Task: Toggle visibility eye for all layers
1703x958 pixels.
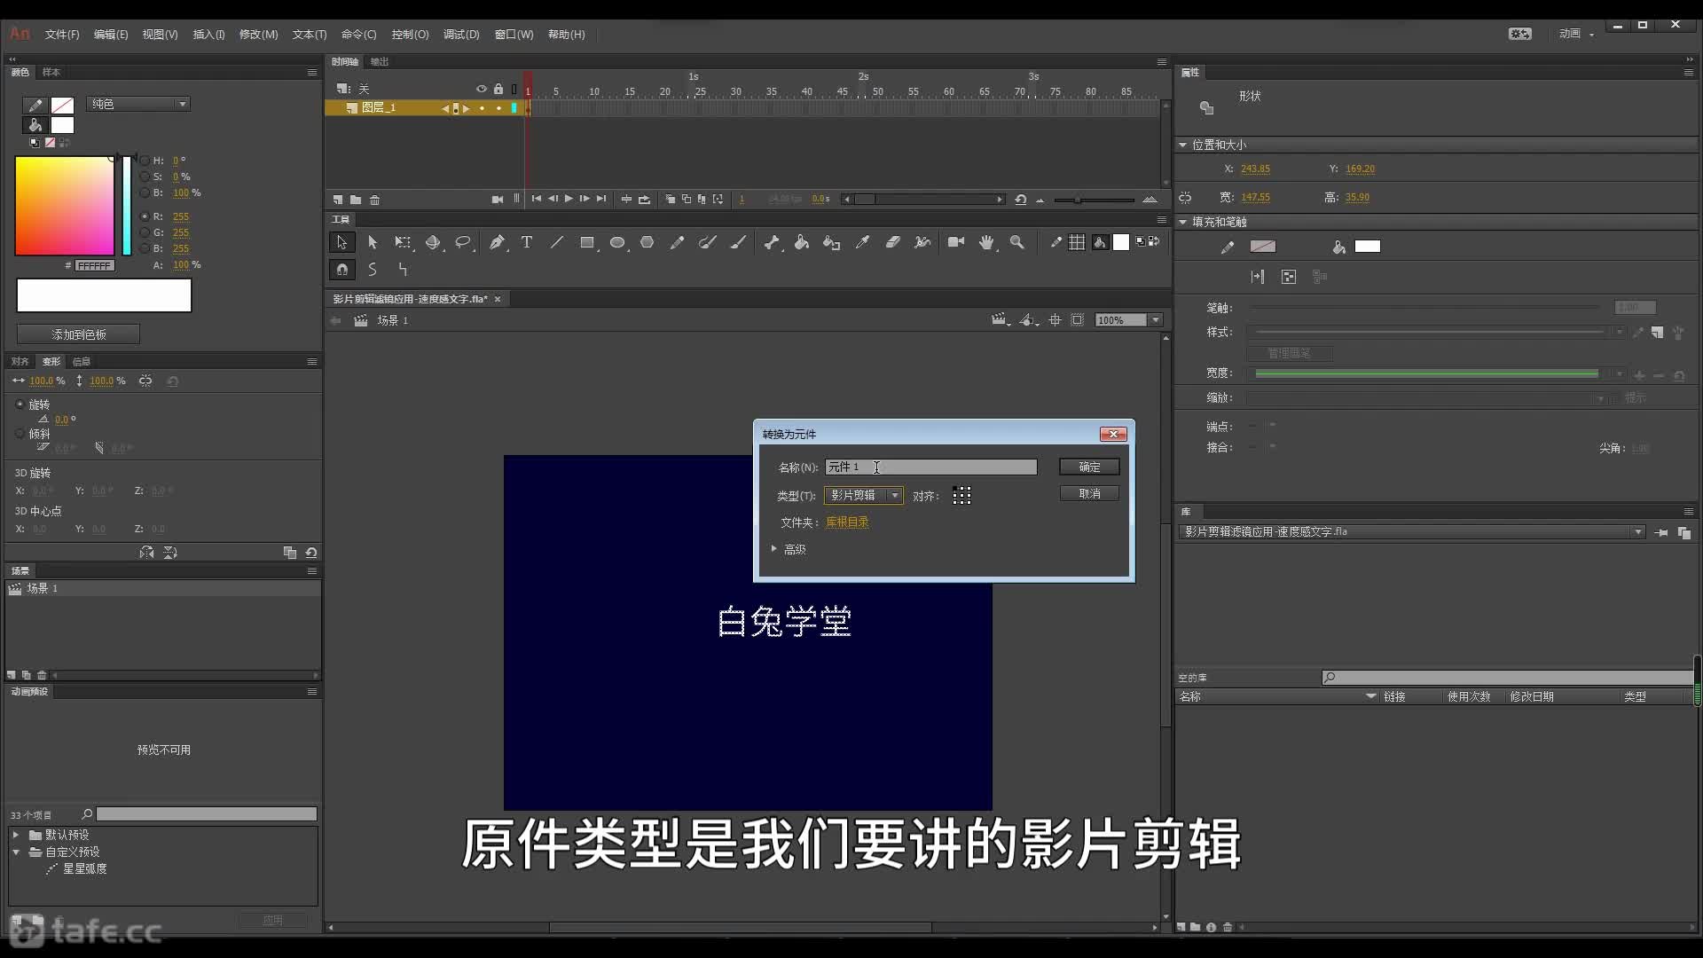Action: point(482,89)
